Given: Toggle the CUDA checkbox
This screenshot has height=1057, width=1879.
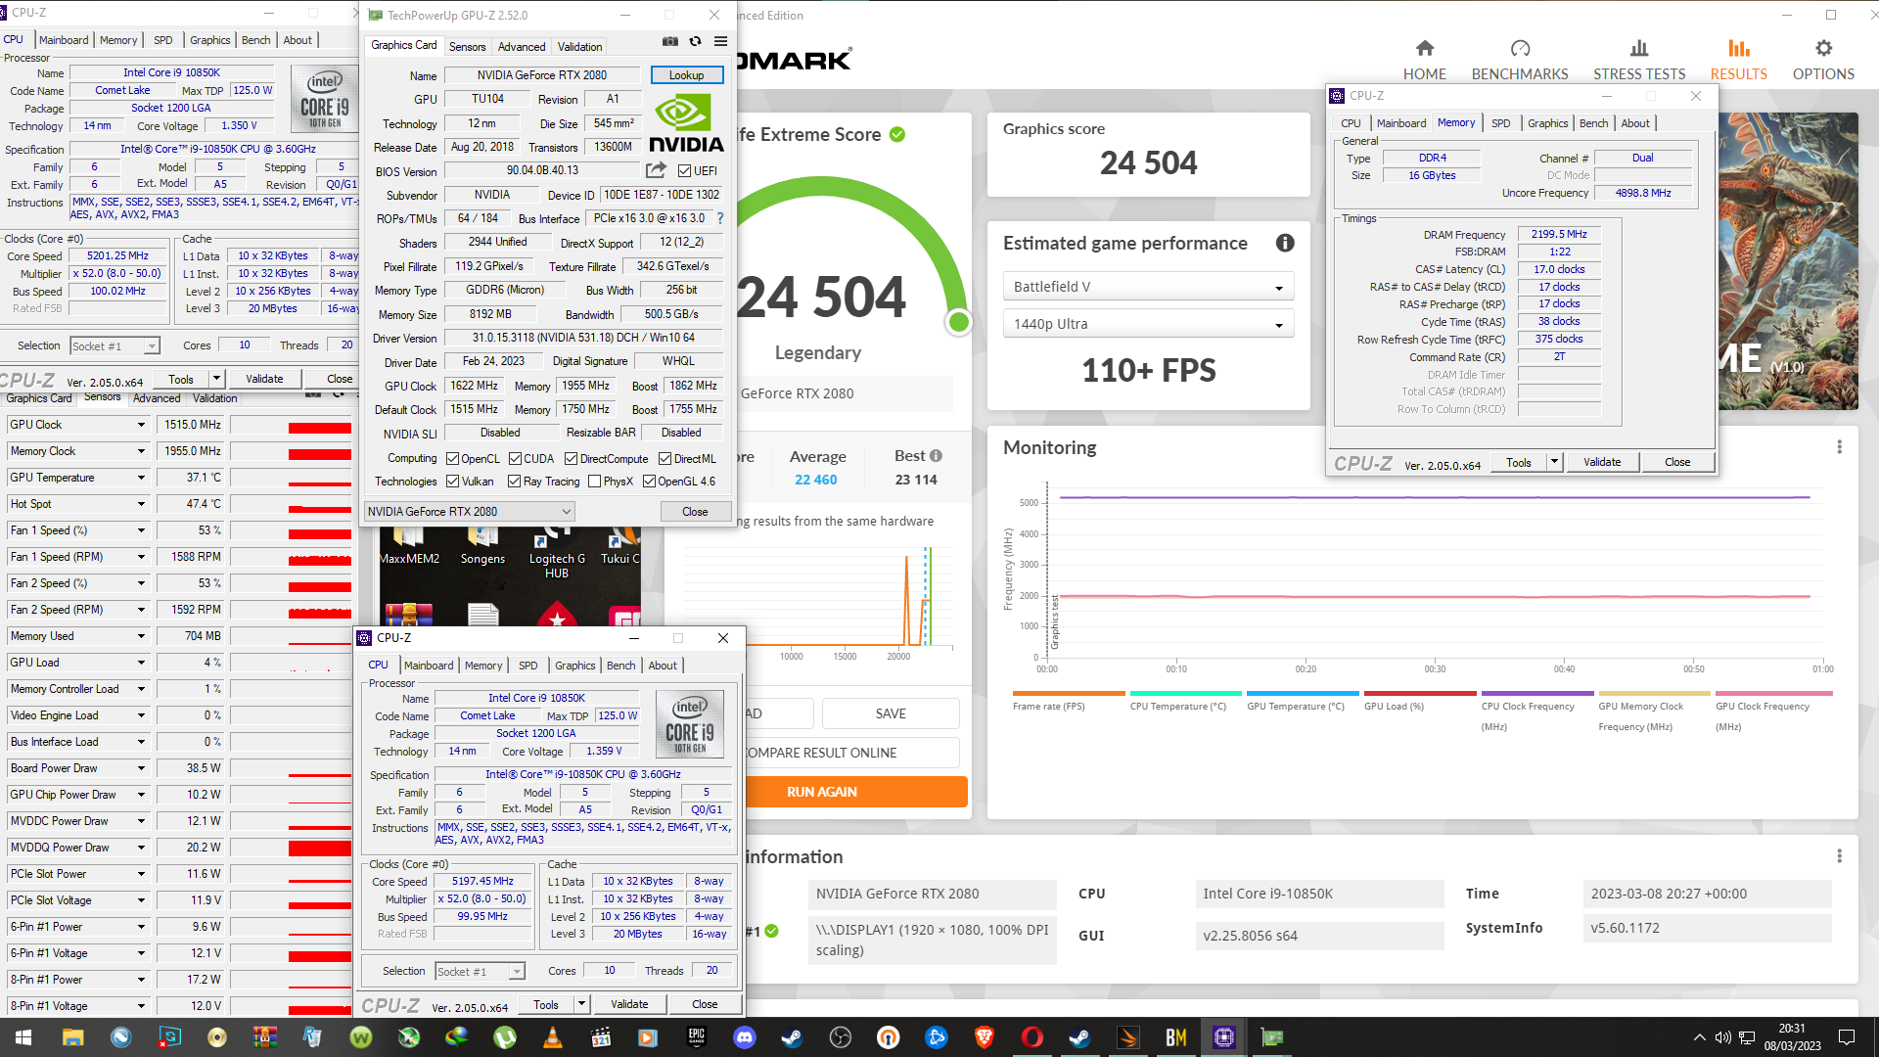Looking at the screenshot, I should click(515, 459).
